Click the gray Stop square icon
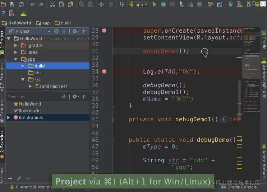 click(x=199, y=4)
